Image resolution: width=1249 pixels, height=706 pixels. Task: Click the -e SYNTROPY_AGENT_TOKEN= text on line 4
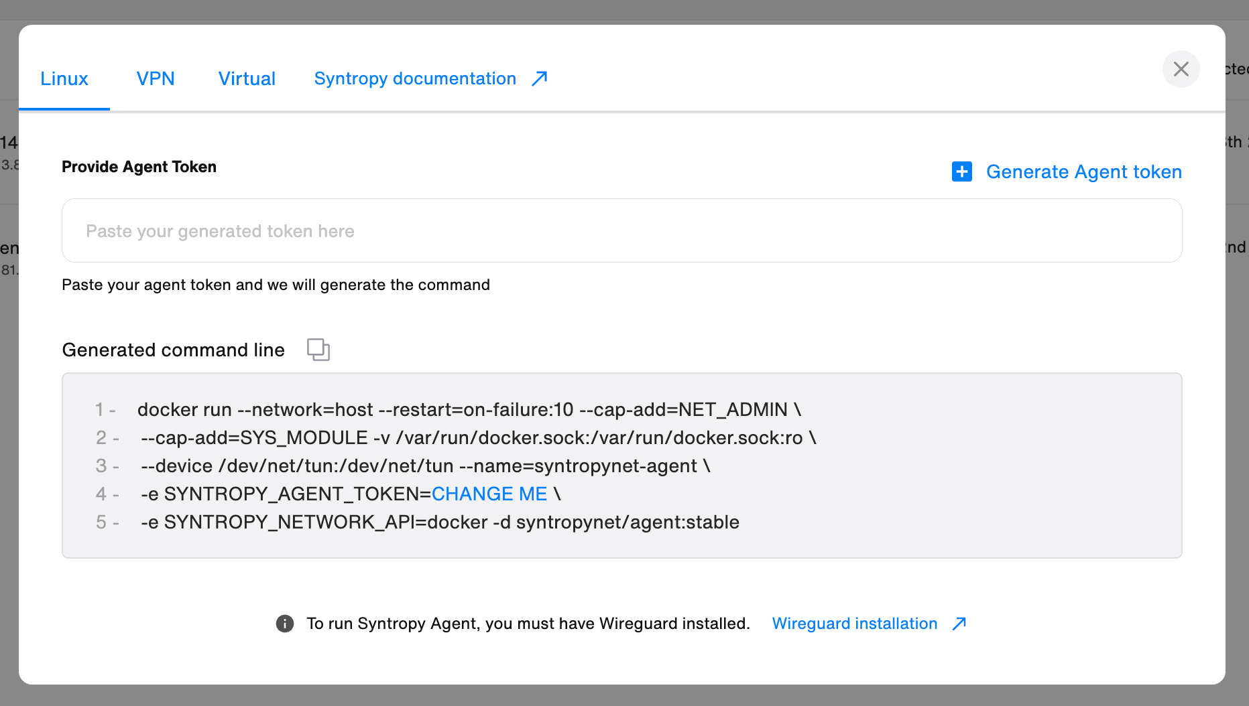point(286,494)
